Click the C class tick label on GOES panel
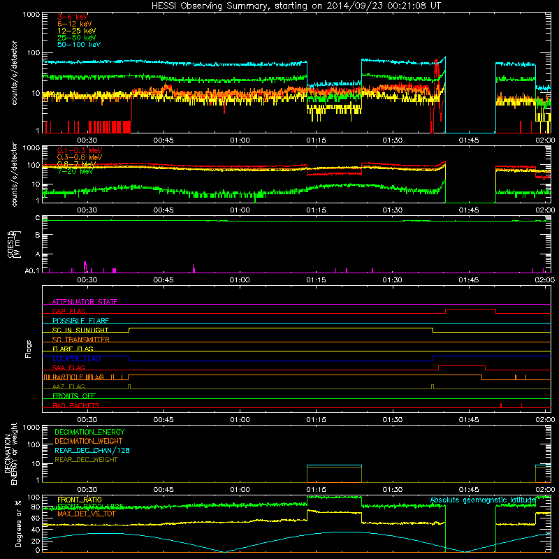 38,218
